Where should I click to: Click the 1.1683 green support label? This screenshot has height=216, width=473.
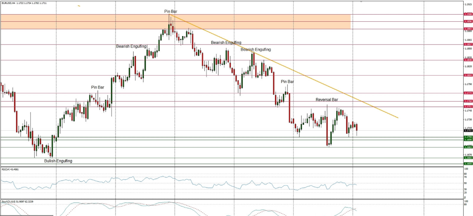(468, 147)
